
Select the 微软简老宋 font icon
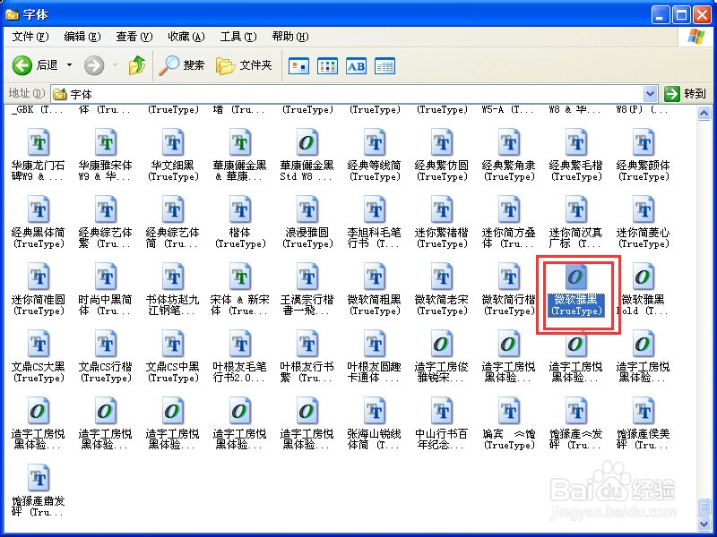[442, 277]
